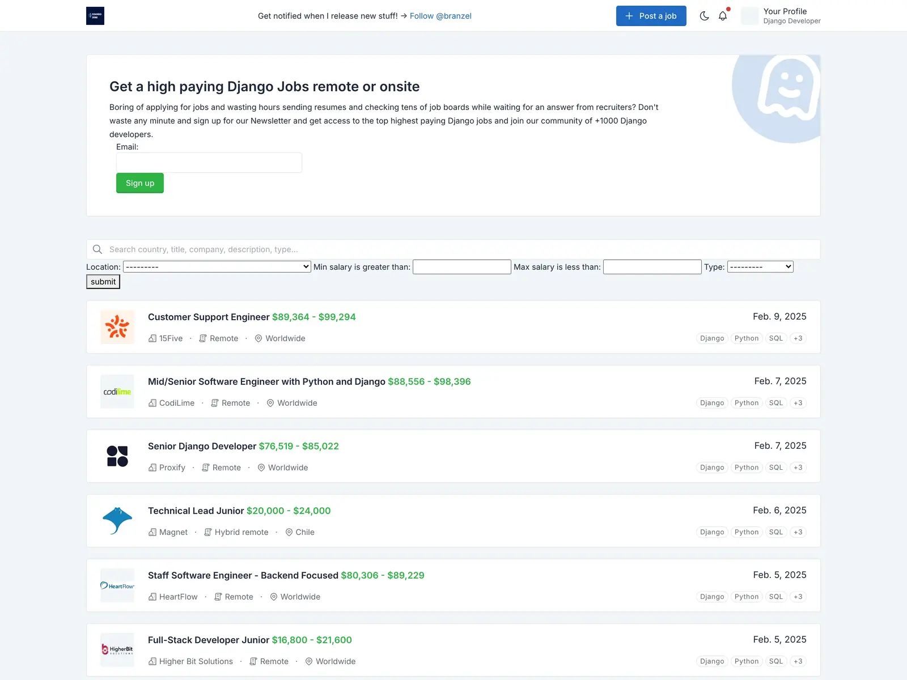Click the search magnifier icon

[x=98, y=249]
